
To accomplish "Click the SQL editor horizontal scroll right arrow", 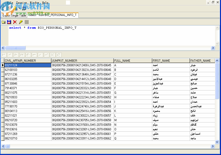I will point(213,48).
